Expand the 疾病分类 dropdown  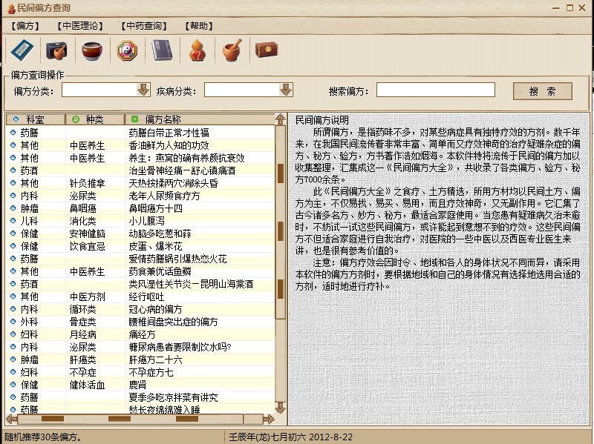click(286, 90)
